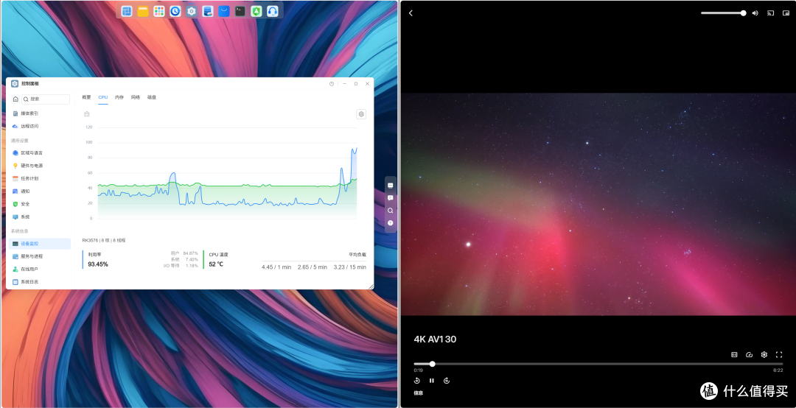This screenshot has width=796, height=408.
Task: Open the playback speed gauge icon
Action: pyautogui.click(x=749, y=355)
